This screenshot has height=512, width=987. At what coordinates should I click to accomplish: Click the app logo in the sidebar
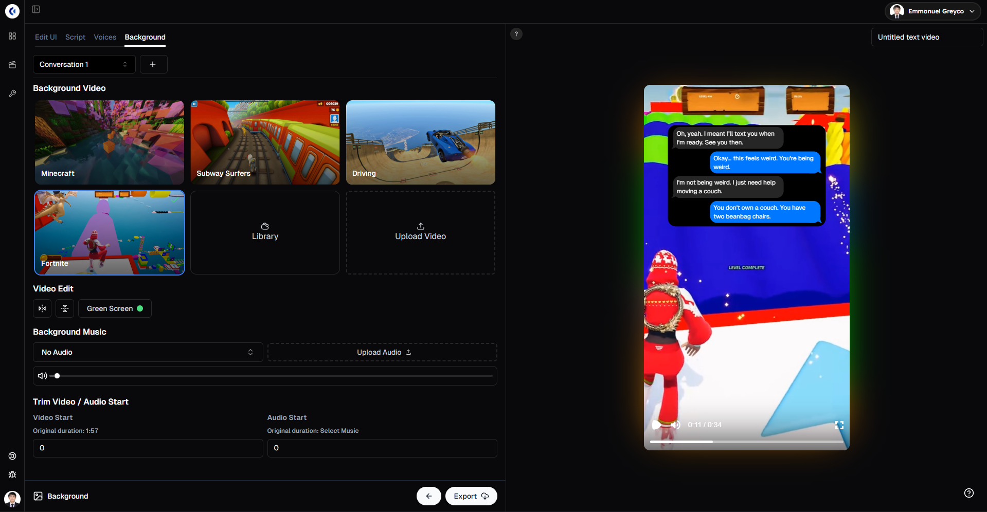click(x=12, y=11)
